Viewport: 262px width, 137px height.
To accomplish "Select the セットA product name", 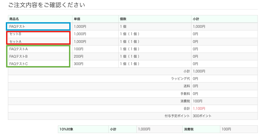I will click(15, 42).
